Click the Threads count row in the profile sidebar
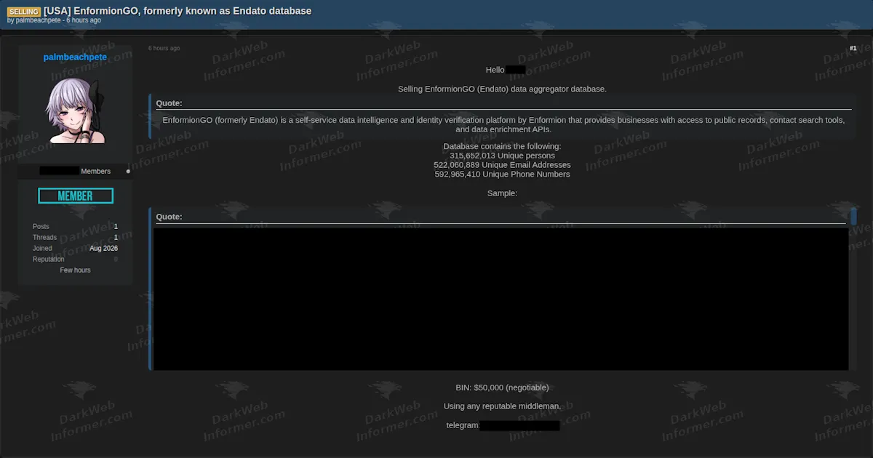This screenshot has width=873, height=458. point(75,238)
